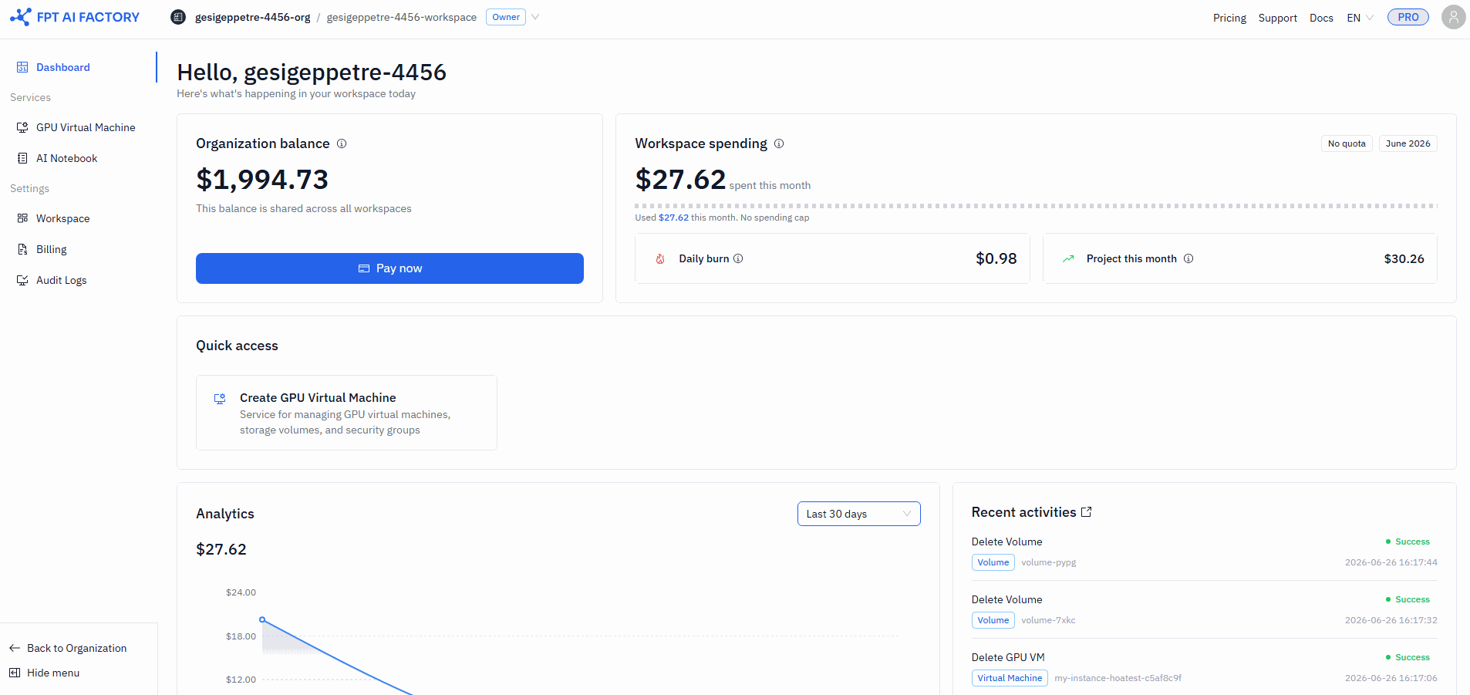
Task: Click the Owner role badge
Action: [x=506, y=17]
